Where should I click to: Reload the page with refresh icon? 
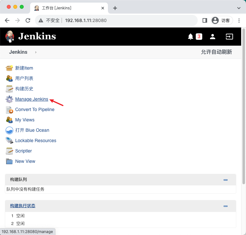tap(28, 20)
